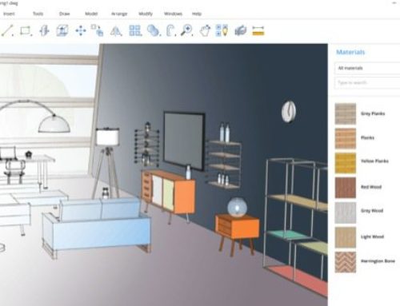The width and height of the screenshot is (400, 306).
Task: Choose the Red Wood texture thumbnail
Action: pos(346,188)
